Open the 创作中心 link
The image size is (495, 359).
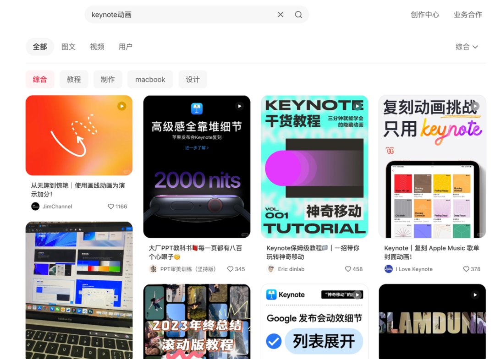(x=425, y=14)
